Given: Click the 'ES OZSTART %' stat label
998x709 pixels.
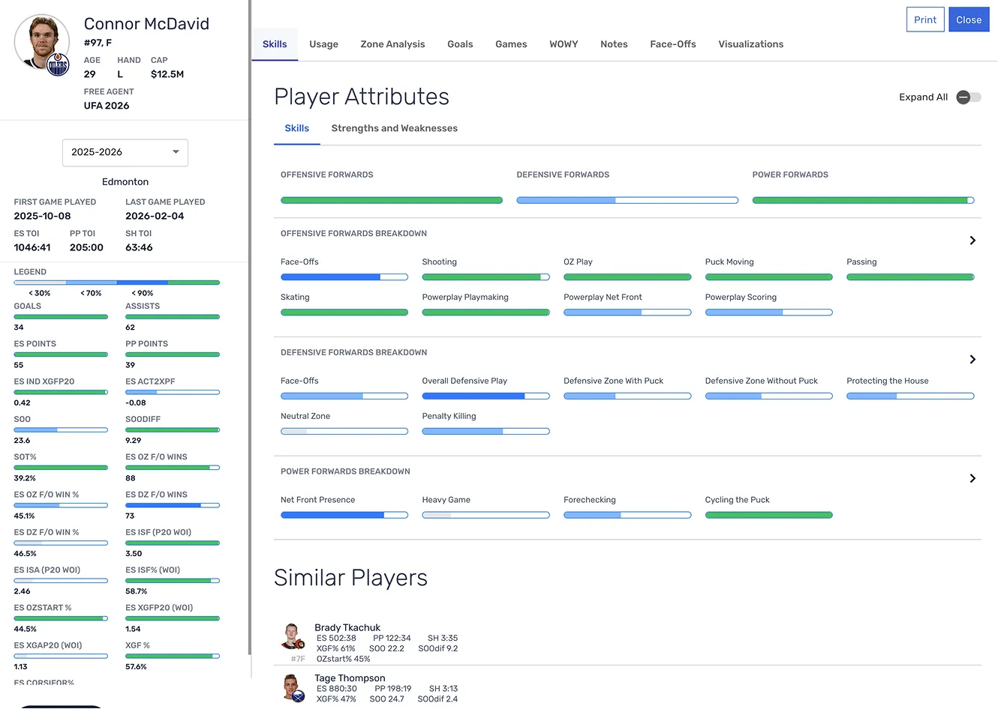Looking at the screenshot, I should (x=43, y=608).
